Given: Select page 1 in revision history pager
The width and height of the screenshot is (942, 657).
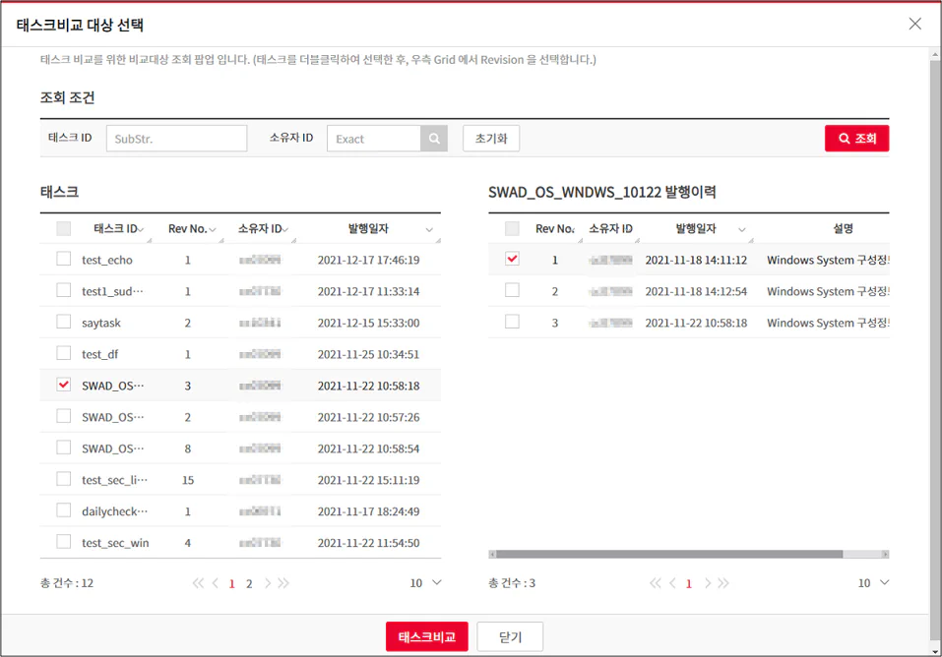Looking at the screenshot, I should coord(689,584).
